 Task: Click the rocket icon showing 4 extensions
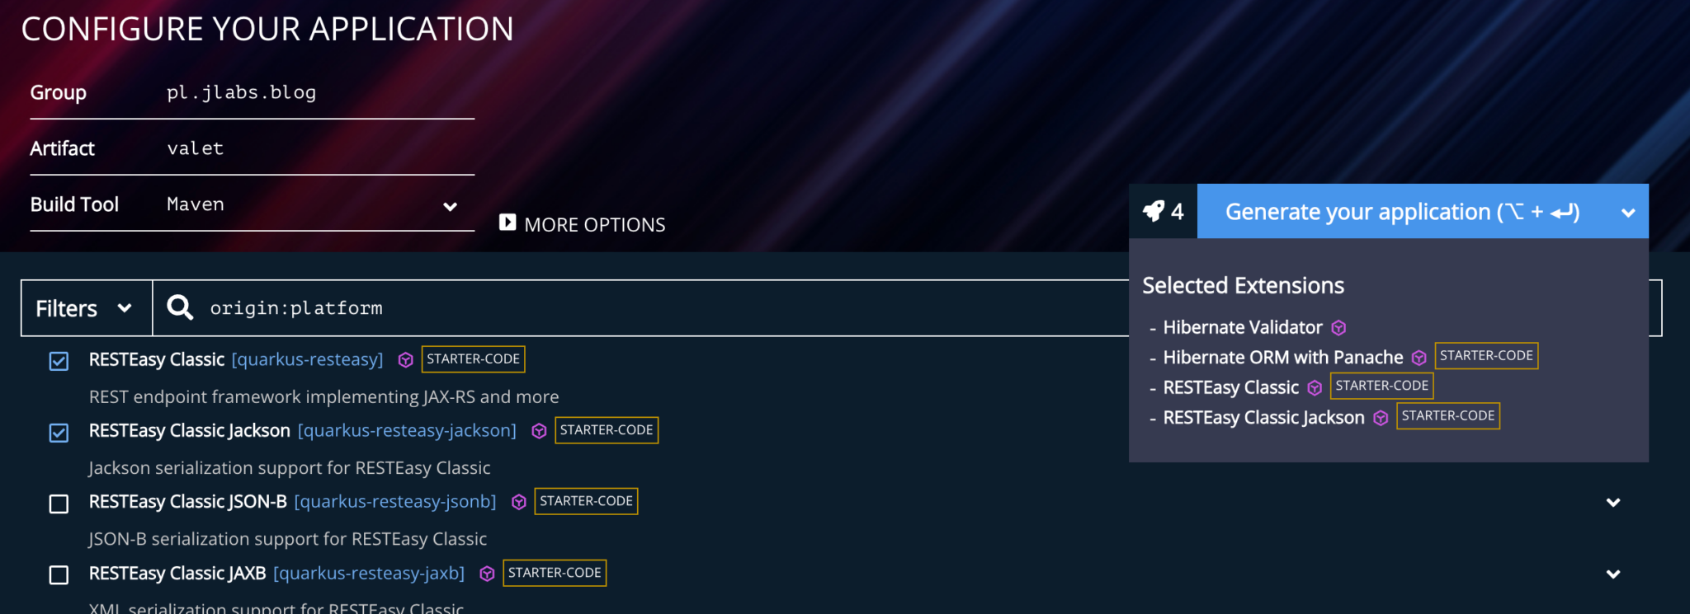pyautogui.click(x=1154, y=212)
